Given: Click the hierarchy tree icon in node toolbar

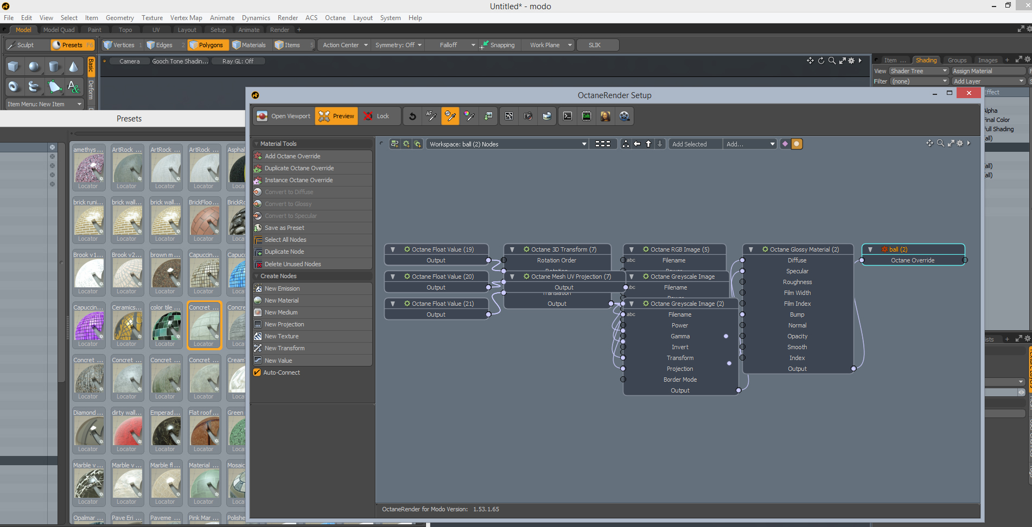Looking at the screenshot, I should pos(626,144).
